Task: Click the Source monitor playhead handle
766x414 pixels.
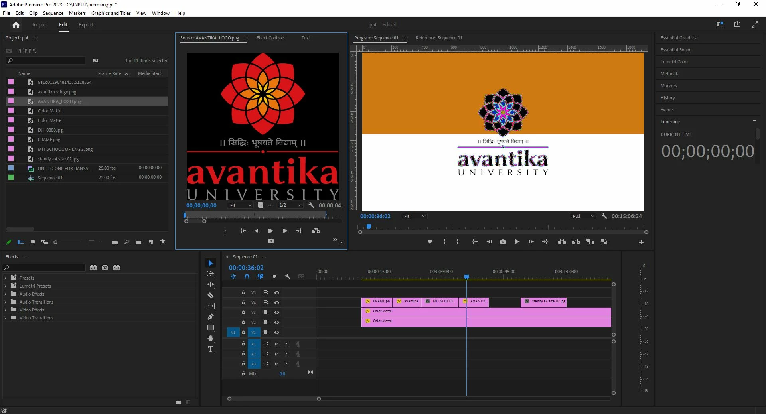Action: point(185,215)
